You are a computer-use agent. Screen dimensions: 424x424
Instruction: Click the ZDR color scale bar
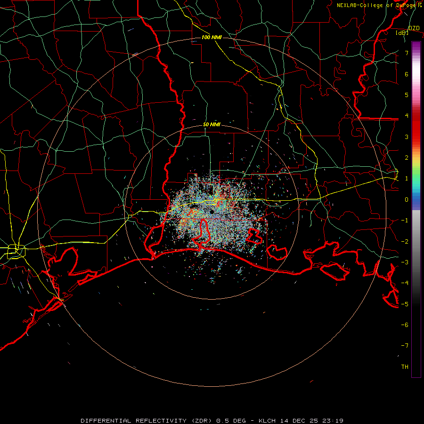[x=416, y=209]
